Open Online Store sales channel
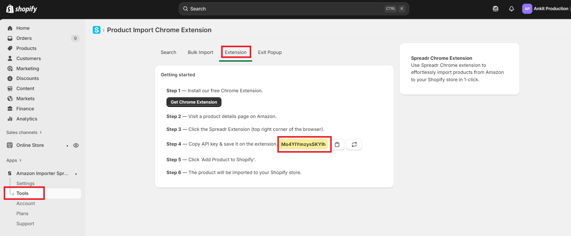 click(x=30, y=145)
